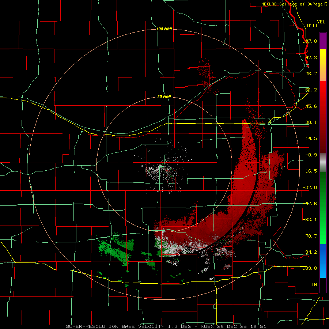Click the TH label on the legend
The width and height of the screenshot is (329, 329).
[314, 284]
